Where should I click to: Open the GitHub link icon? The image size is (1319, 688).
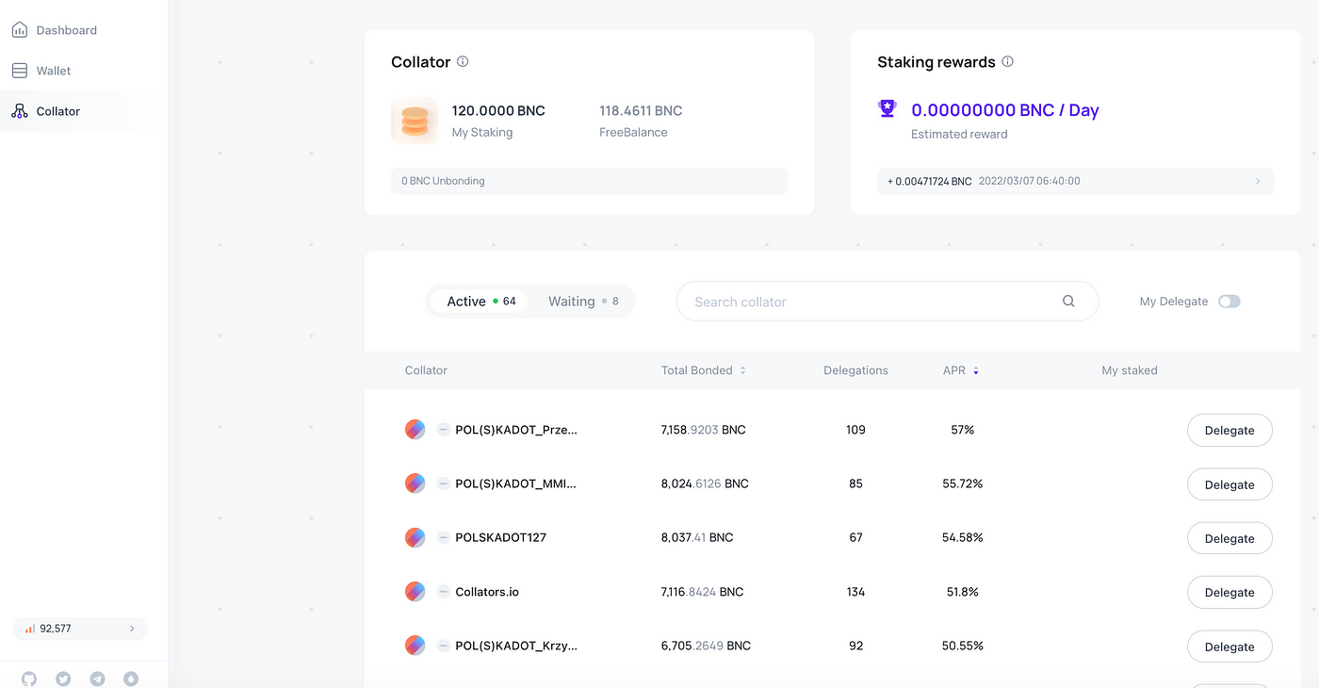tap(29, 679)
